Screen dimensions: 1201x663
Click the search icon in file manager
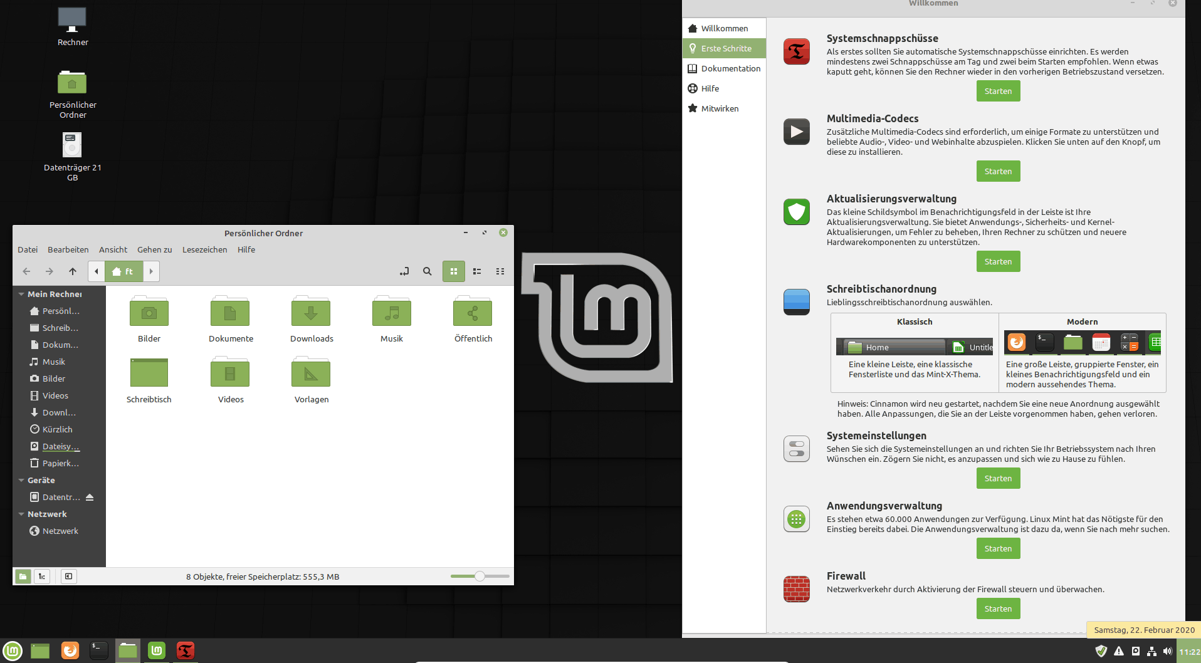(427, 271)
